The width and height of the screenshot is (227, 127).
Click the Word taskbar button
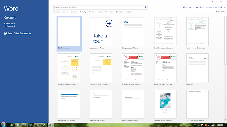pyautogui.click(x=50, y=125)
